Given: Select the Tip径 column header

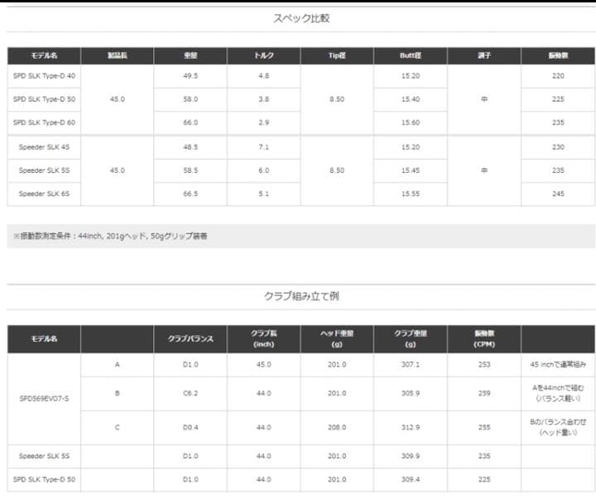Looking at the screenshot, I should point(336,55).
